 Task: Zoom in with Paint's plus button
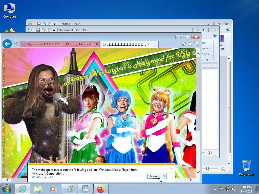coord(223,169)
